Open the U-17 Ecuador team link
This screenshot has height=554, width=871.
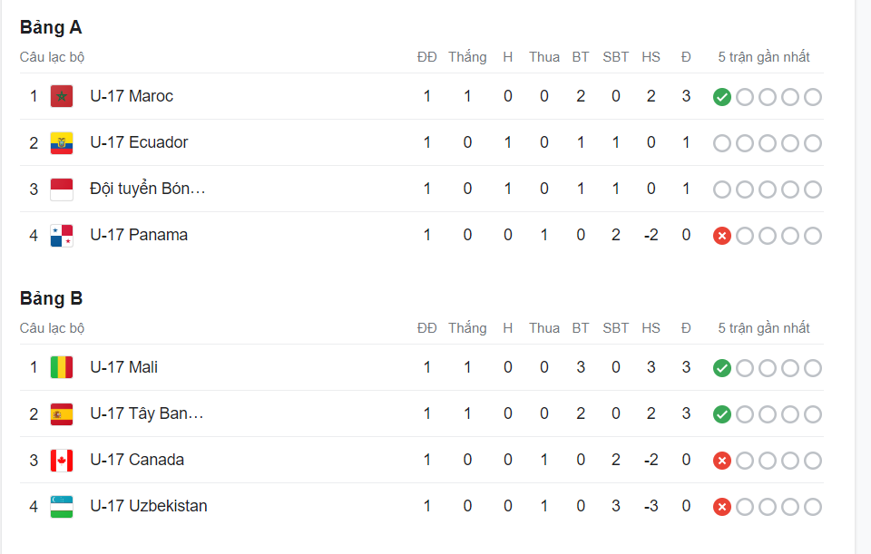(139, 142)
